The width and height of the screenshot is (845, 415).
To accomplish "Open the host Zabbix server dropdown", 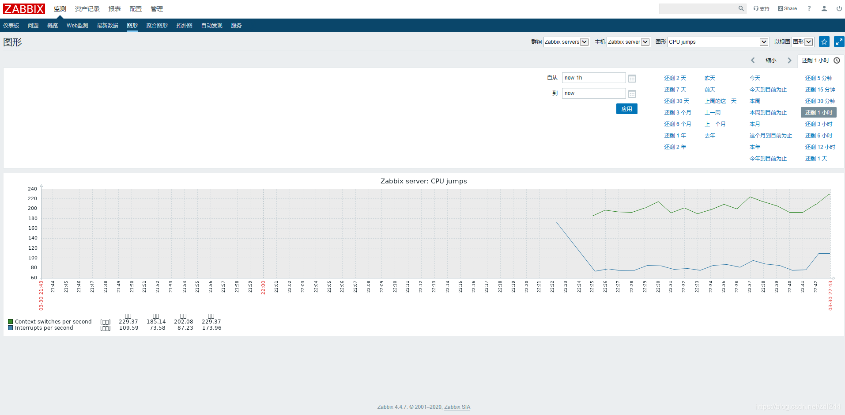I will 629,42.
